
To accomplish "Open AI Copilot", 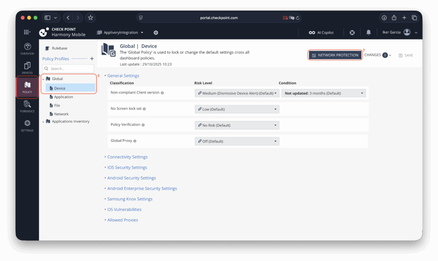I will [x=321, y=32].
